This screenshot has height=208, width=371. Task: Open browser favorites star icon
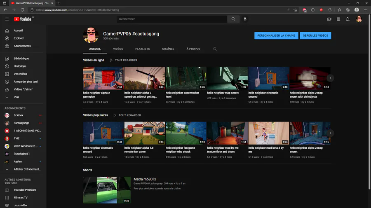tap(339, 10)
